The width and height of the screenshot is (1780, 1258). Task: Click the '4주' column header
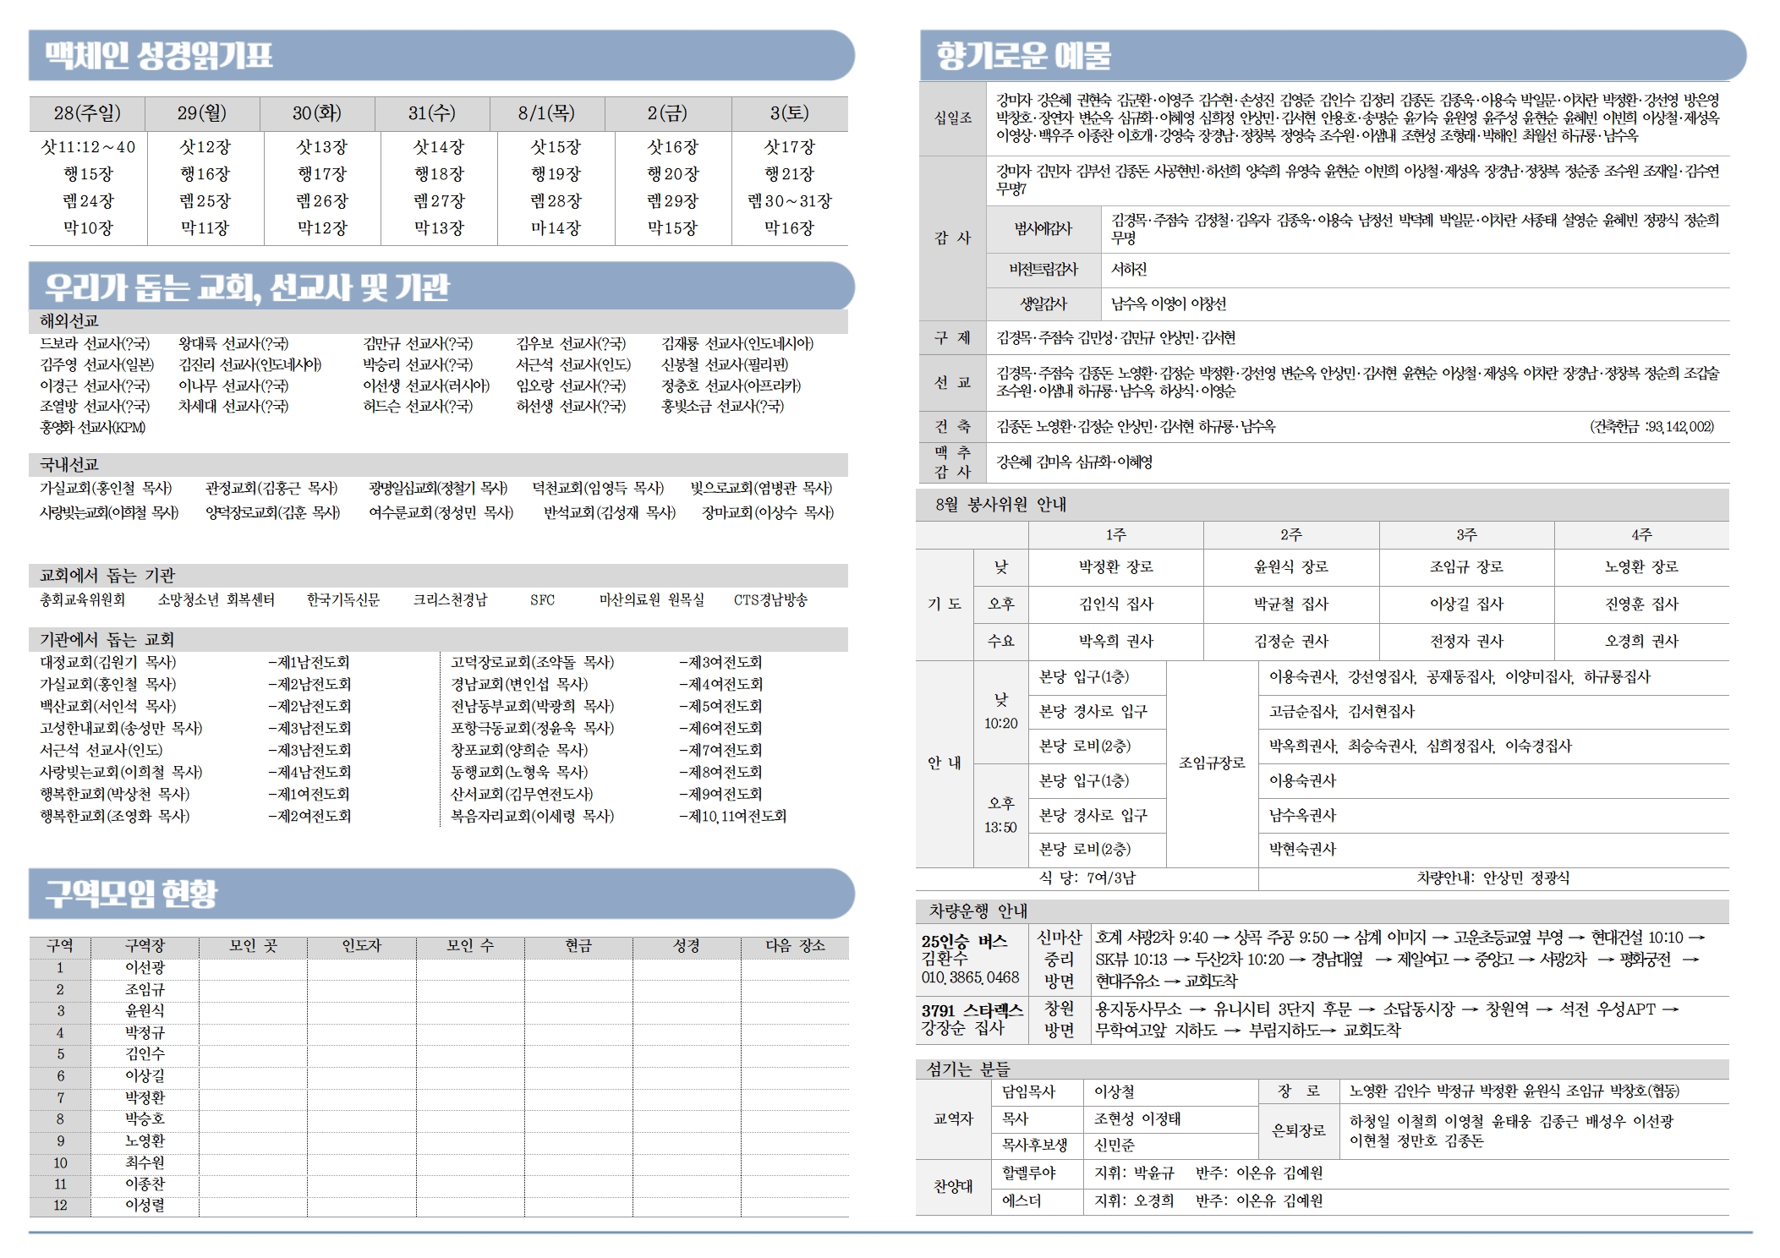(x=1641, y=535)
